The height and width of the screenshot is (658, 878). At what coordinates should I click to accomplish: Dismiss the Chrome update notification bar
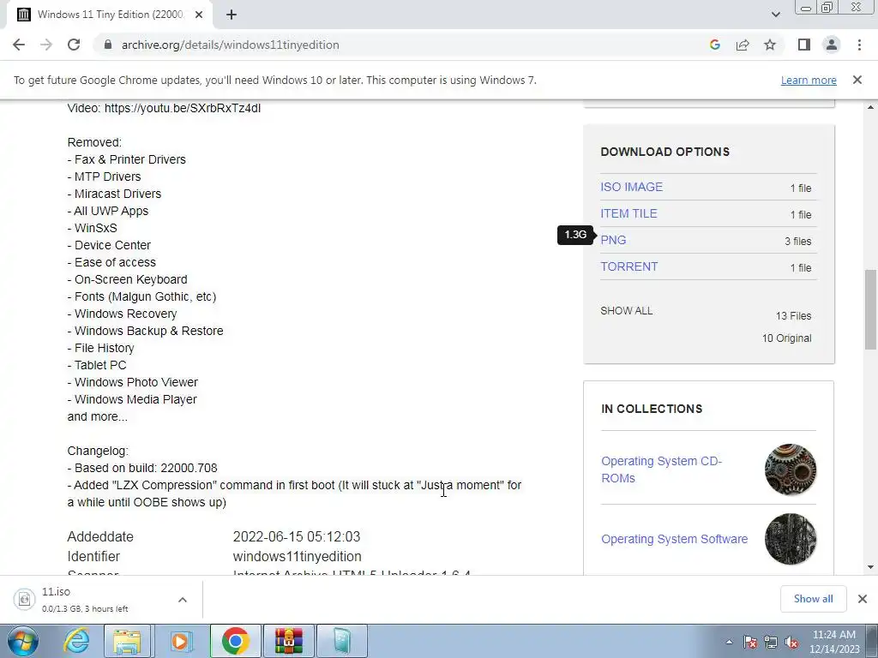[x=857, y=80]
